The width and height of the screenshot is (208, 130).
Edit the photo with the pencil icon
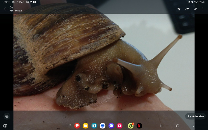tap(196, 9)
